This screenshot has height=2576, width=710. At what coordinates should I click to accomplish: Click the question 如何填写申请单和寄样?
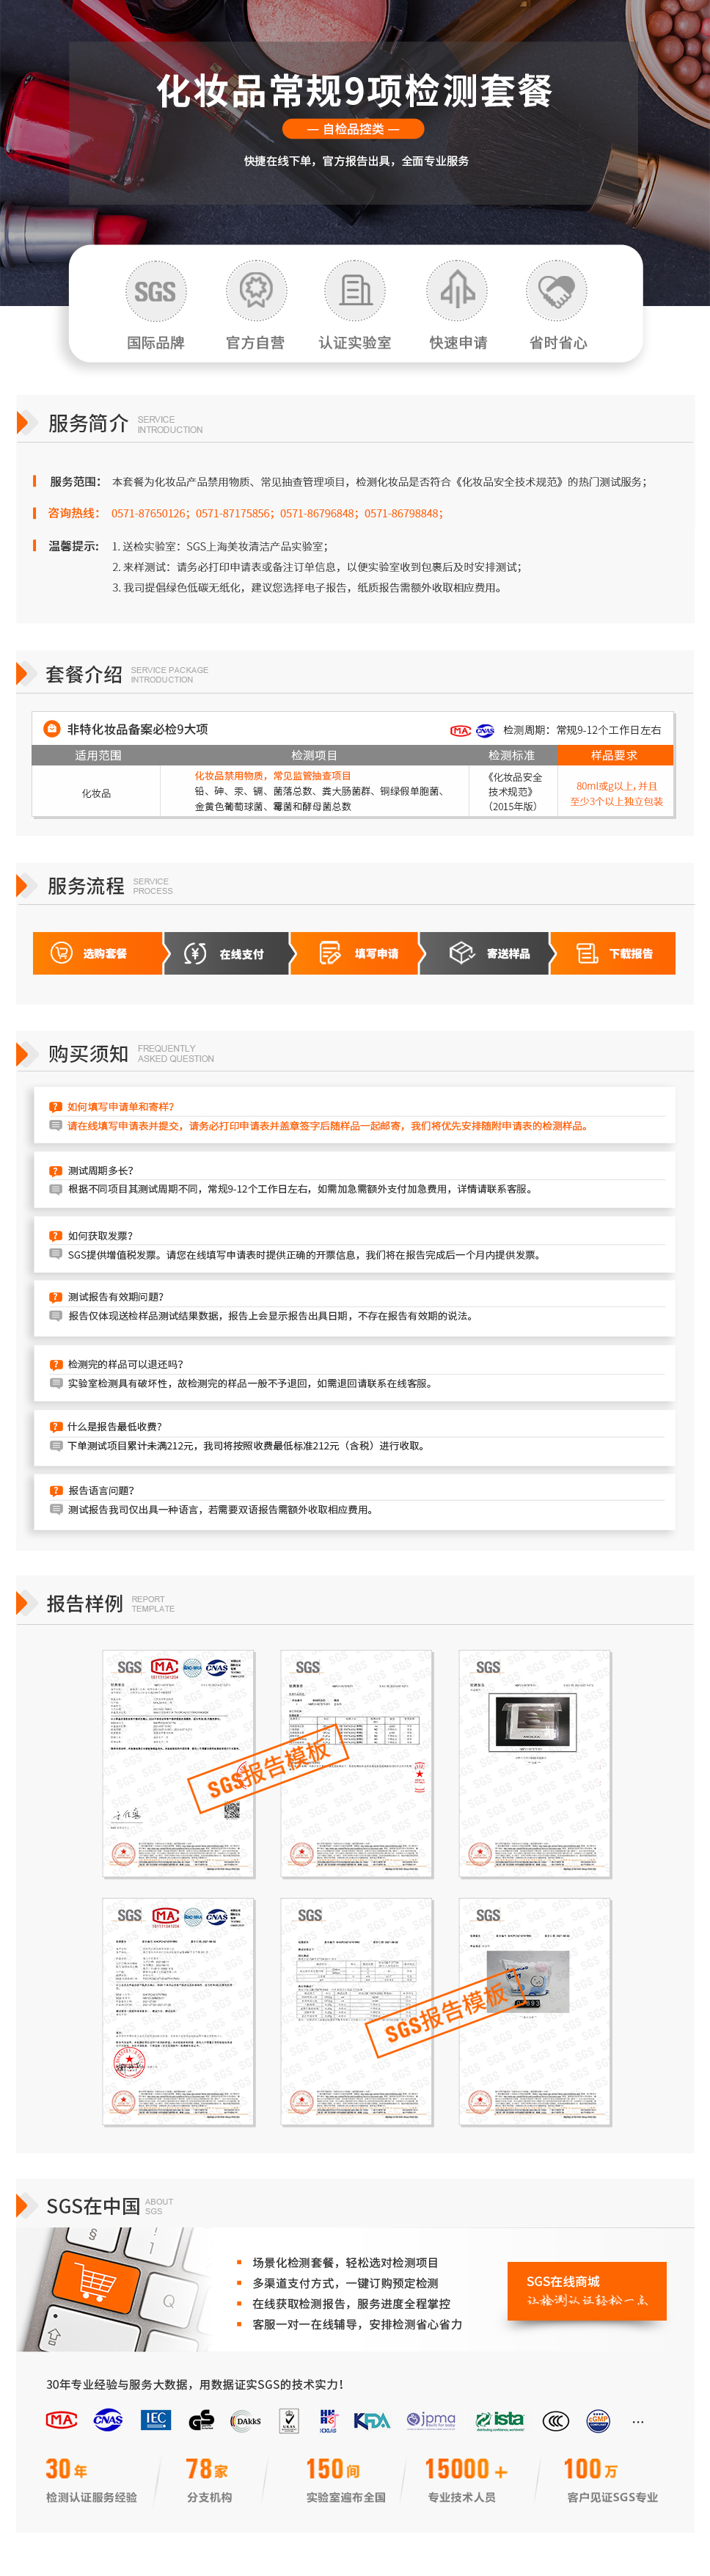pos(121,1106)
